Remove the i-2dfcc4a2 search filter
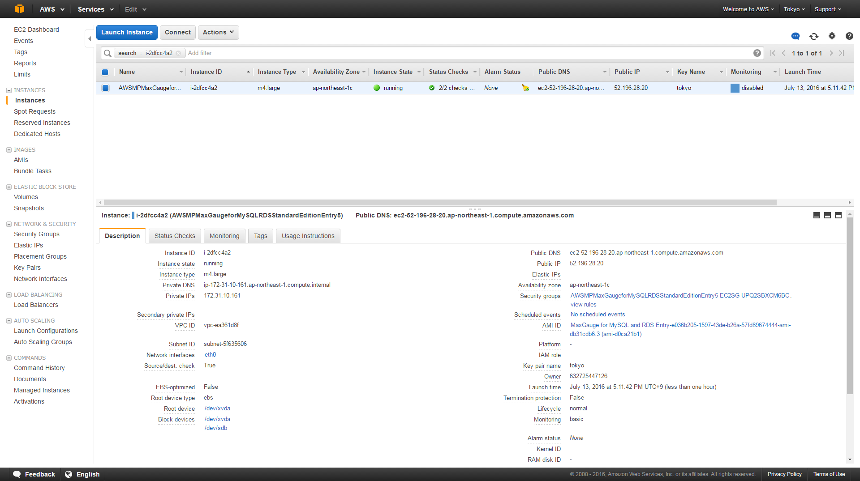Viewport: 860px width, 481px height. 178,53
